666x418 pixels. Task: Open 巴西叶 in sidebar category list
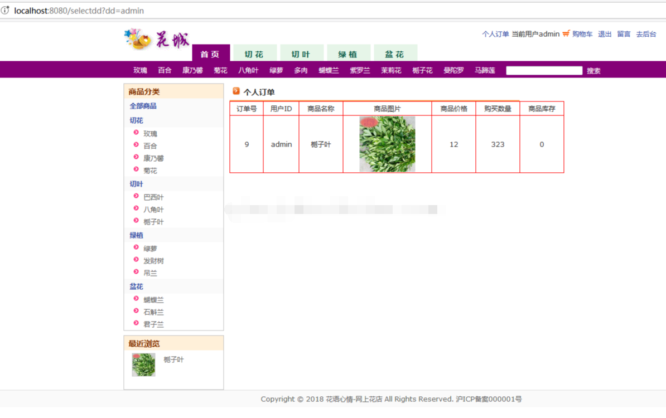[x=154, y=197]
